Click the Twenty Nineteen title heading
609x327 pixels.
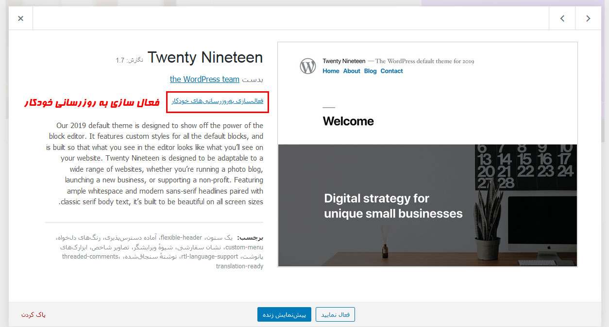pos(205,57)
